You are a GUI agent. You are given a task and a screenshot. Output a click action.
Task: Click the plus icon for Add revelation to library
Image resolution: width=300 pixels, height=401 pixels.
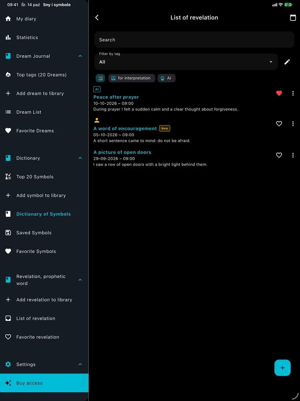8,300
